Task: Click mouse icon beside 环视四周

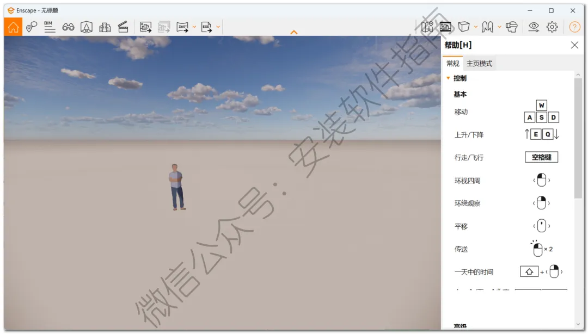Action: [x=542, y=180]
